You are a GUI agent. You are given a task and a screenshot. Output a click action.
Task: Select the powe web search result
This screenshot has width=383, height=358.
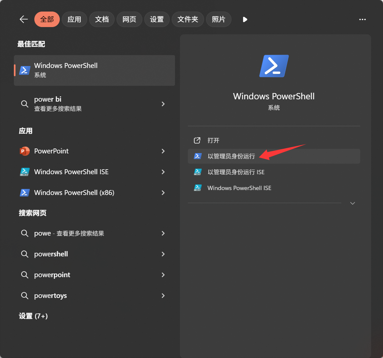click(x=94, y=233)
